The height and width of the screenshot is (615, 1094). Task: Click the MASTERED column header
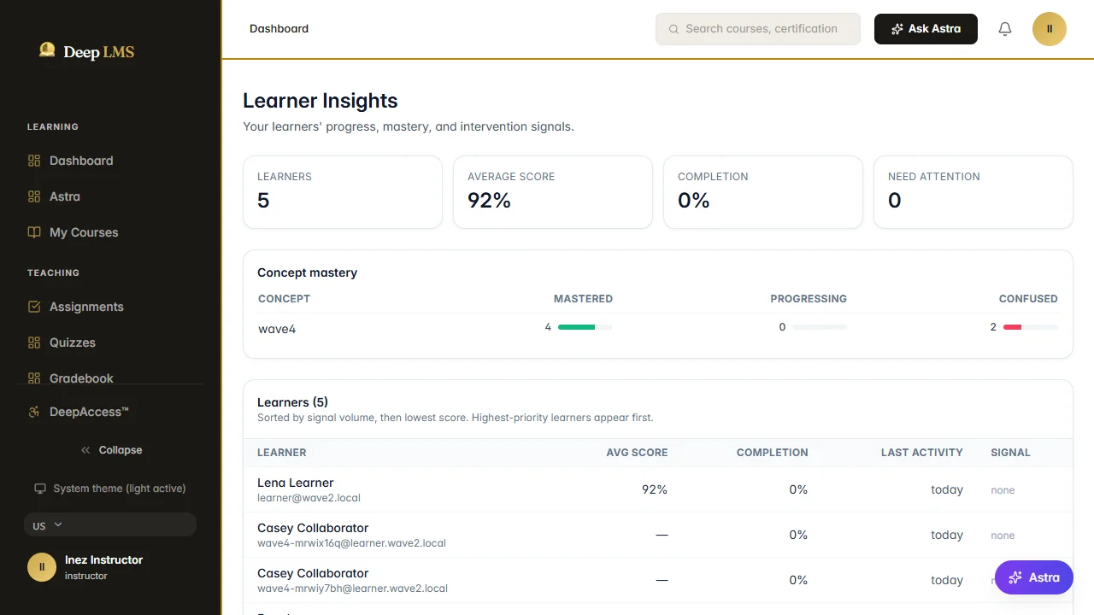(583, 299)
